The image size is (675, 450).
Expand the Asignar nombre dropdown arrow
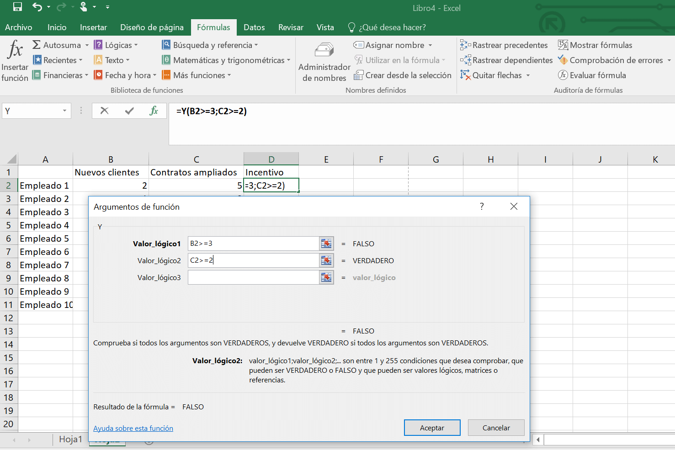coord(430,45)
